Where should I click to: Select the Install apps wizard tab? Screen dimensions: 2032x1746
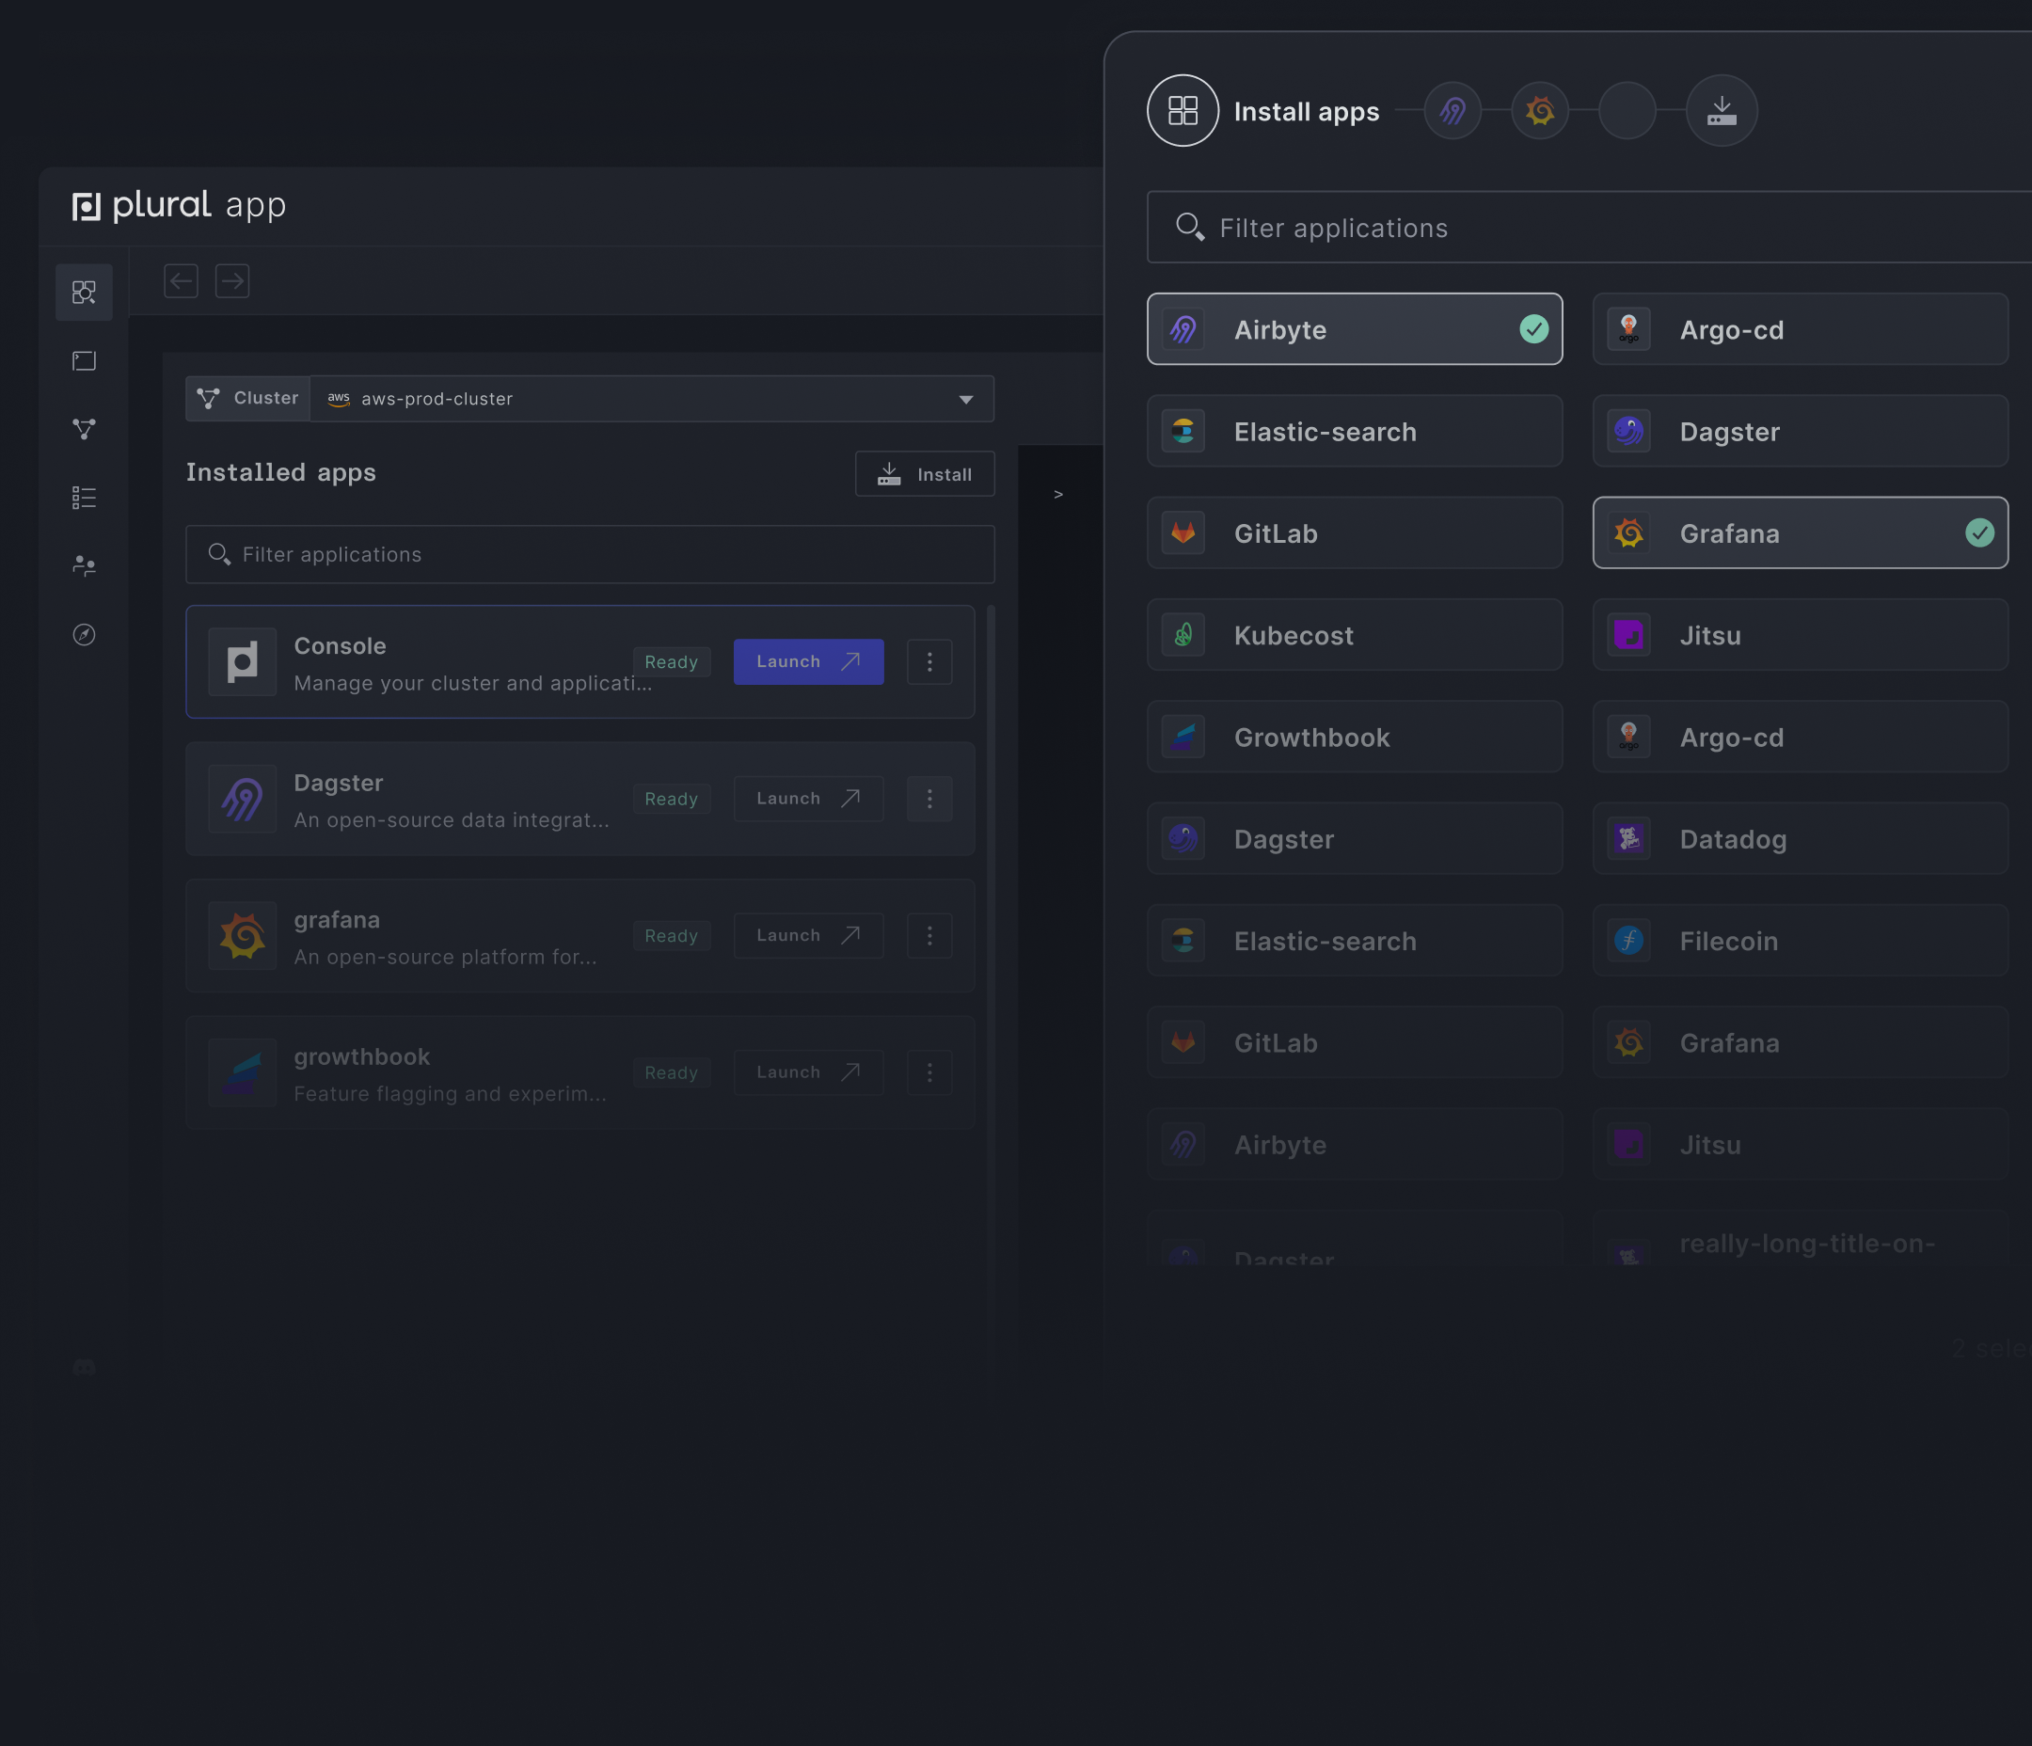pyautogui.click(x=1182, y=111)
